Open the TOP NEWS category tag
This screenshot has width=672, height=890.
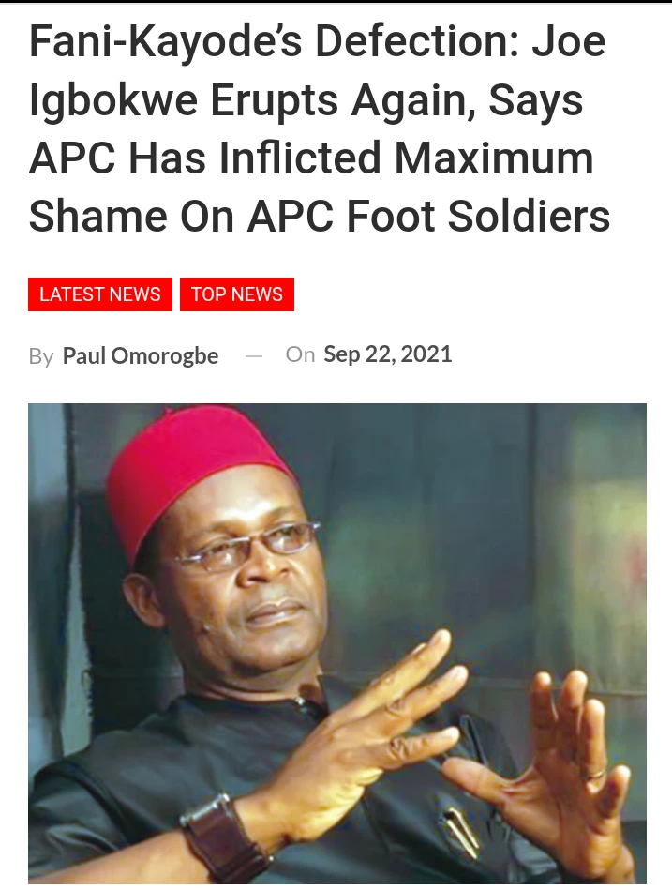(x=237, y=294)
